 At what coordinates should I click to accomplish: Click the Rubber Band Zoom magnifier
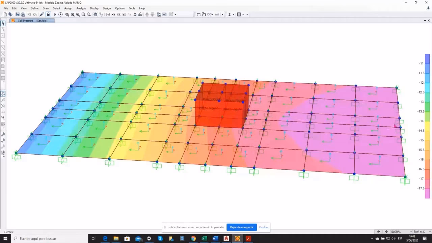click(x=67, y=15)
